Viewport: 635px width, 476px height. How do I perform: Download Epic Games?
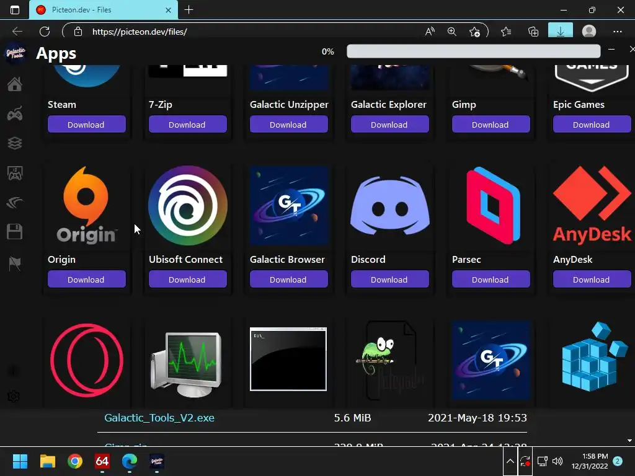592,124
